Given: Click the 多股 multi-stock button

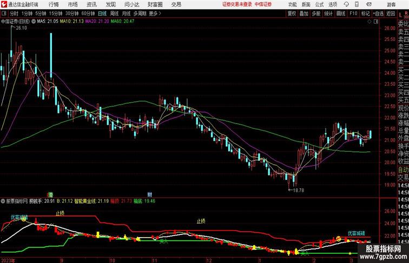Looking at the screenshot, I should pos(316,14).
